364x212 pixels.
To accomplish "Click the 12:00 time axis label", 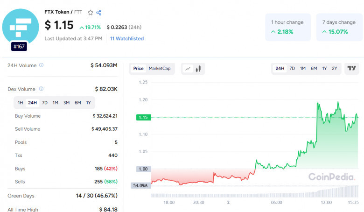I will 326,203.
